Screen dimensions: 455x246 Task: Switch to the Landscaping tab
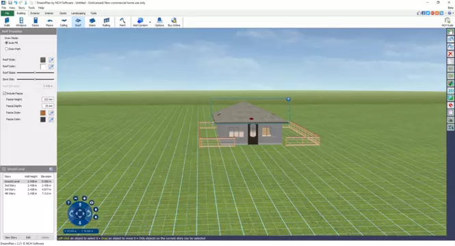(79, 14)
